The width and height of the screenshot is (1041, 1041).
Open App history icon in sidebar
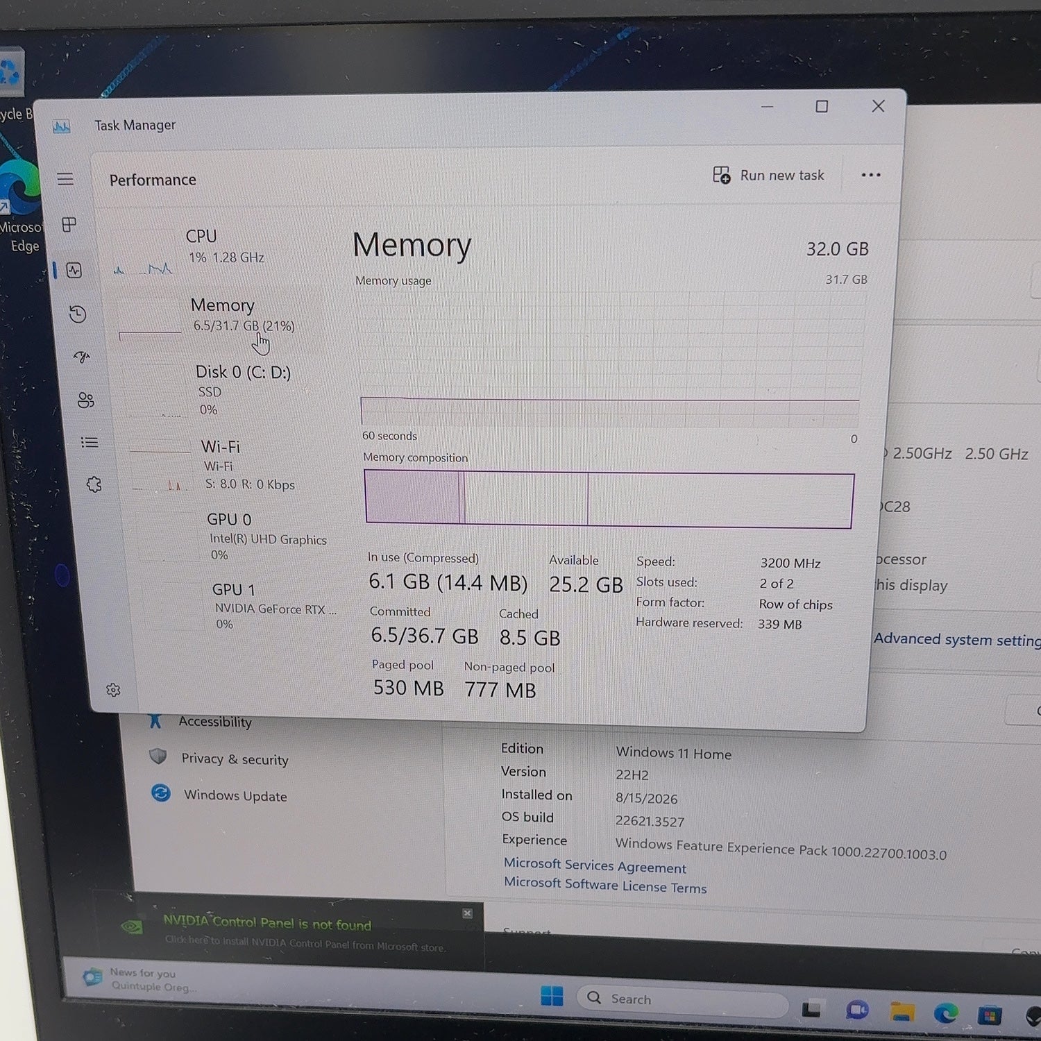78,314
